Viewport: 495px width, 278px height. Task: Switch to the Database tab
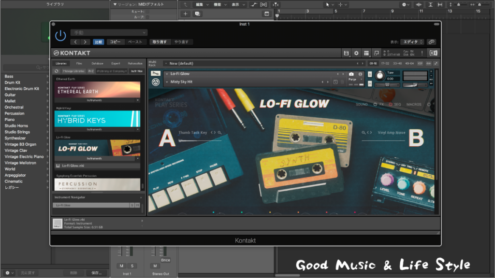pyautogui.click(x=97, y=63)
